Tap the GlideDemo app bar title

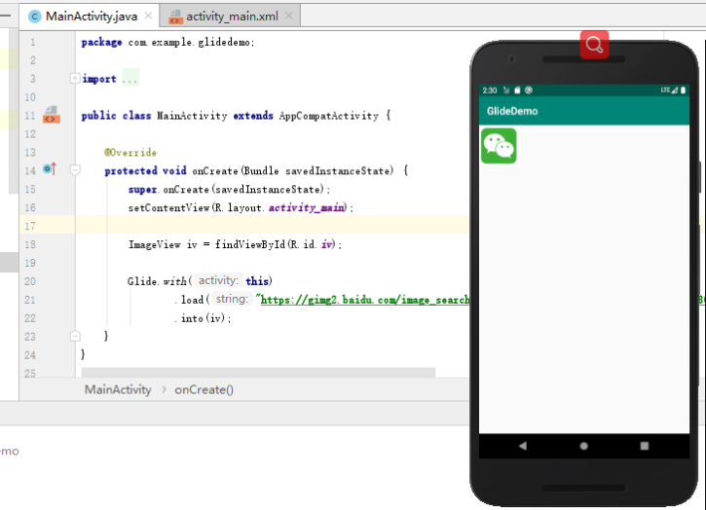(x=512, y=111)
